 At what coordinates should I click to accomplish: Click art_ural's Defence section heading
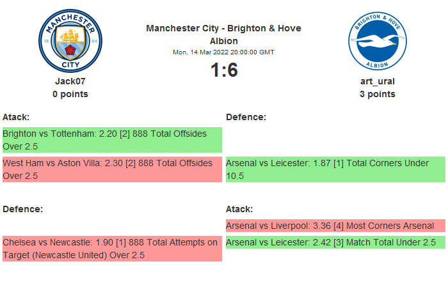click(x=246, y=117)
